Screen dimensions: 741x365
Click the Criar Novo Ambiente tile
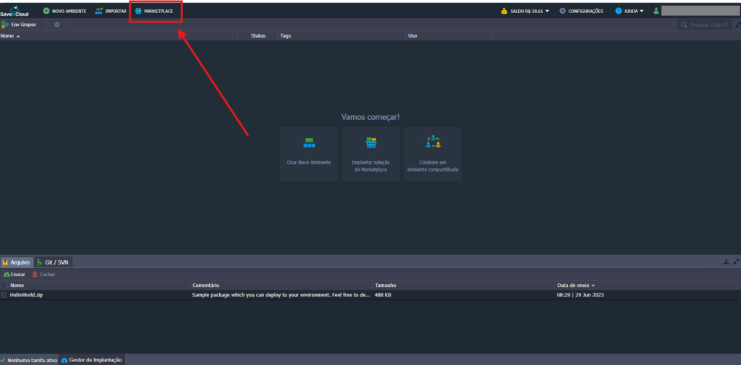(309, 153)
